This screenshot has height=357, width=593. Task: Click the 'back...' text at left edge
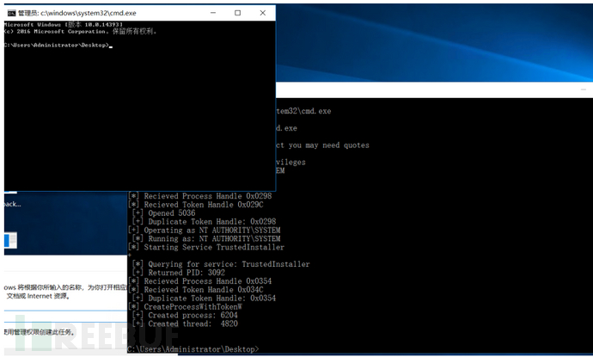pos(12,204)
